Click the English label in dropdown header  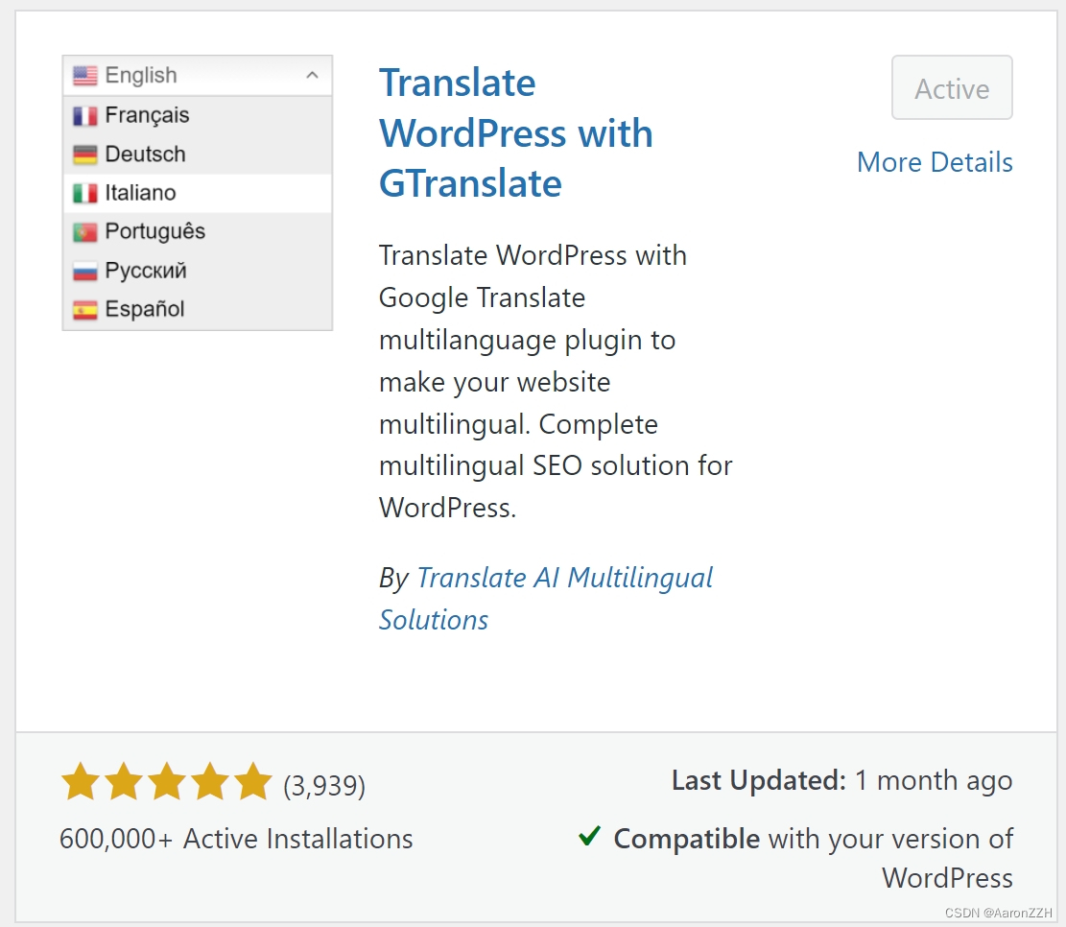[141, 76]
